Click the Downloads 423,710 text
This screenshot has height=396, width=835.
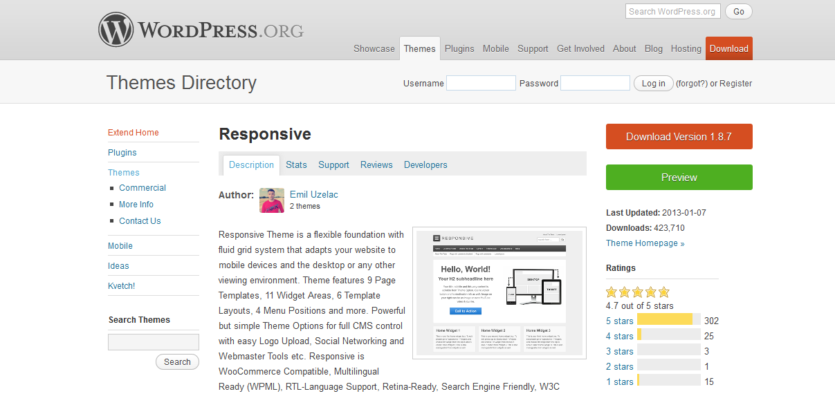click(645, 228)
